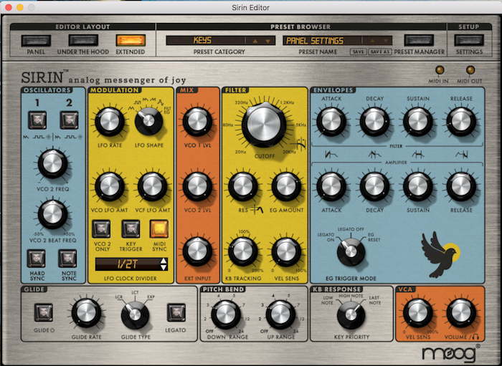Click the filter envelope Release knob

click(461, 122)
